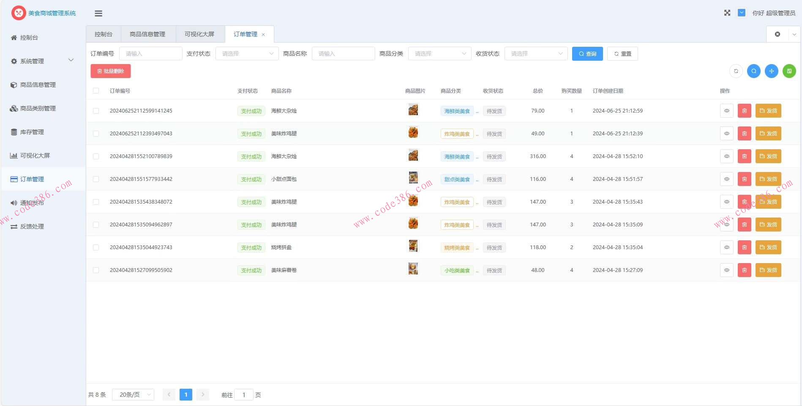Click the round blue column settings icon
Viewport: 802px width, 406px height.
pyautogui.click(x=771, y=71)
